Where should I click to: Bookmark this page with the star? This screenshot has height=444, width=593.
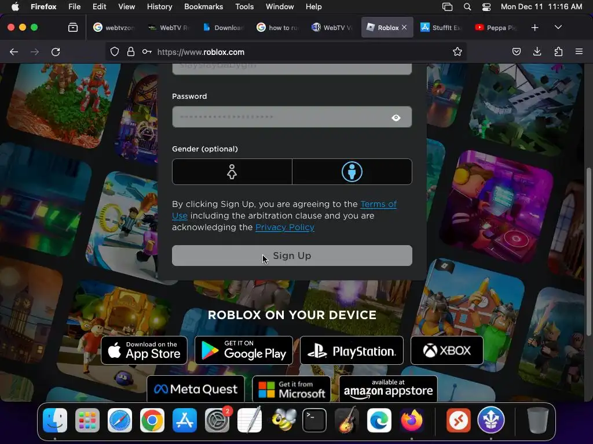coord(457,51)
